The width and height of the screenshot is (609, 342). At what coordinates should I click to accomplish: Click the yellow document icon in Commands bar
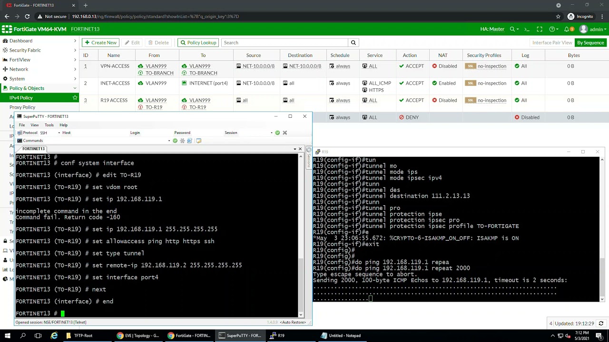[198, 141]
